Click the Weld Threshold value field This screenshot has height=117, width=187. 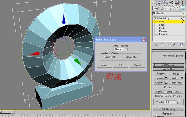pyautogui.click(x=119, y=49)
